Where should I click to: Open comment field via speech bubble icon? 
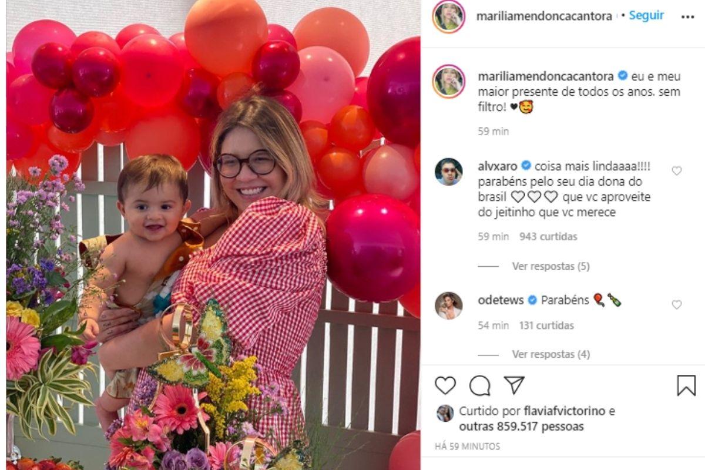tap(480, 385)
